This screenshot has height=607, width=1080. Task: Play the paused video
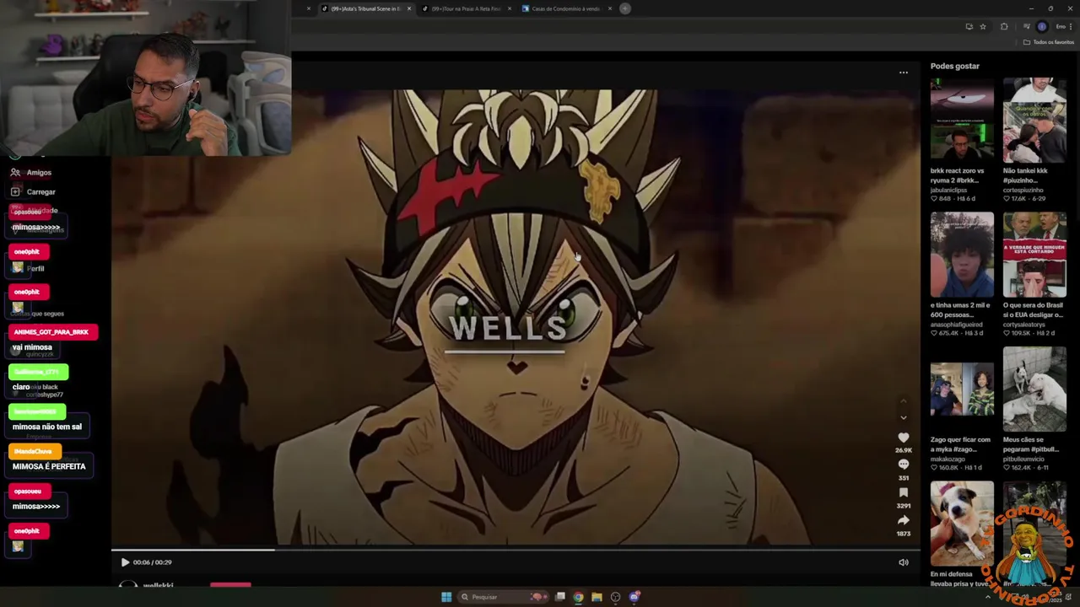[125, 562]
